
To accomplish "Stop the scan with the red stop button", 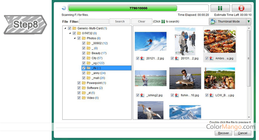I will pyautogui.click(x=241, y=8).
